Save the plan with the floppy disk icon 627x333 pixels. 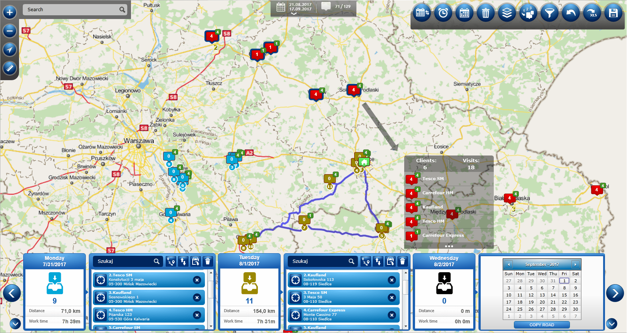tap(613, 13)
